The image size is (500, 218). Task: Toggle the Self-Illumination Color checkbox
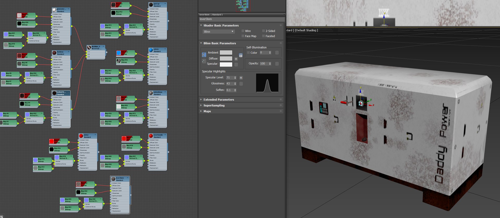pos(248,53)
